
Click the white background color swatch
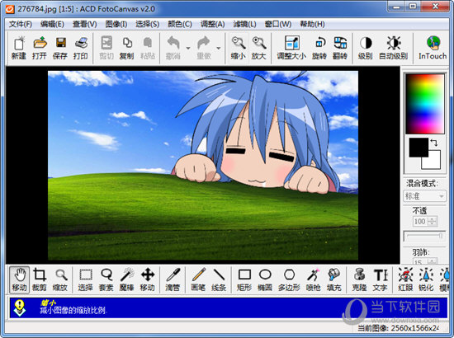tap(434, 162)
